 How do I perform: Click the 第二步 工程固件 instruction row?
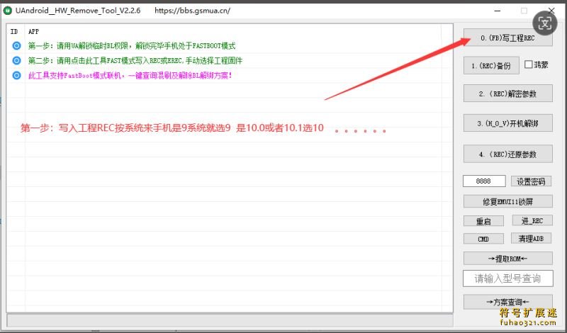point(135,60)
